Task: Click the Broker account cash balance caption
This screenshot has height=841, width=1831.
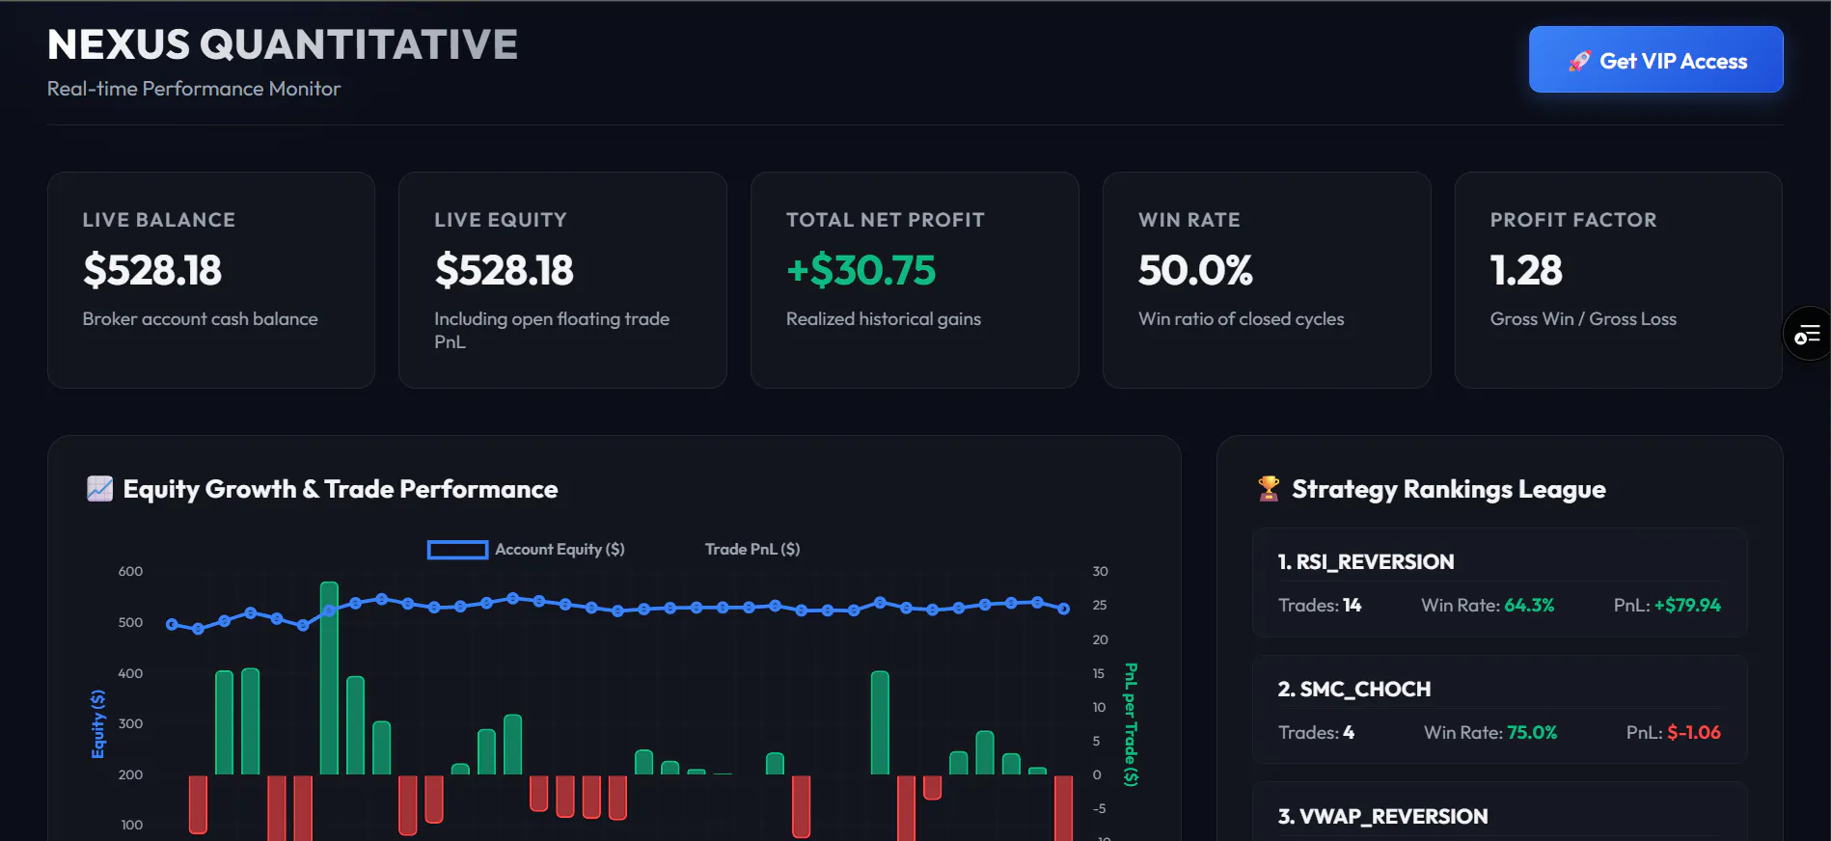Action: tap(200, 319)
